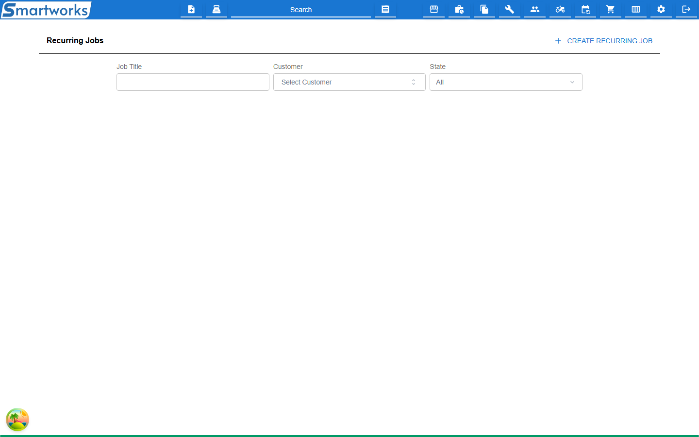Click into the Job Title input
Image resolution: width=699 pixels, height=437 pixels.
point(193,82)
